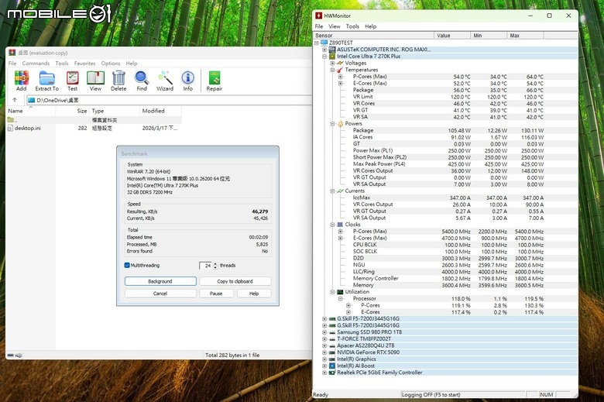Open the View menu in HWMonitor

(x=335, y=26)
